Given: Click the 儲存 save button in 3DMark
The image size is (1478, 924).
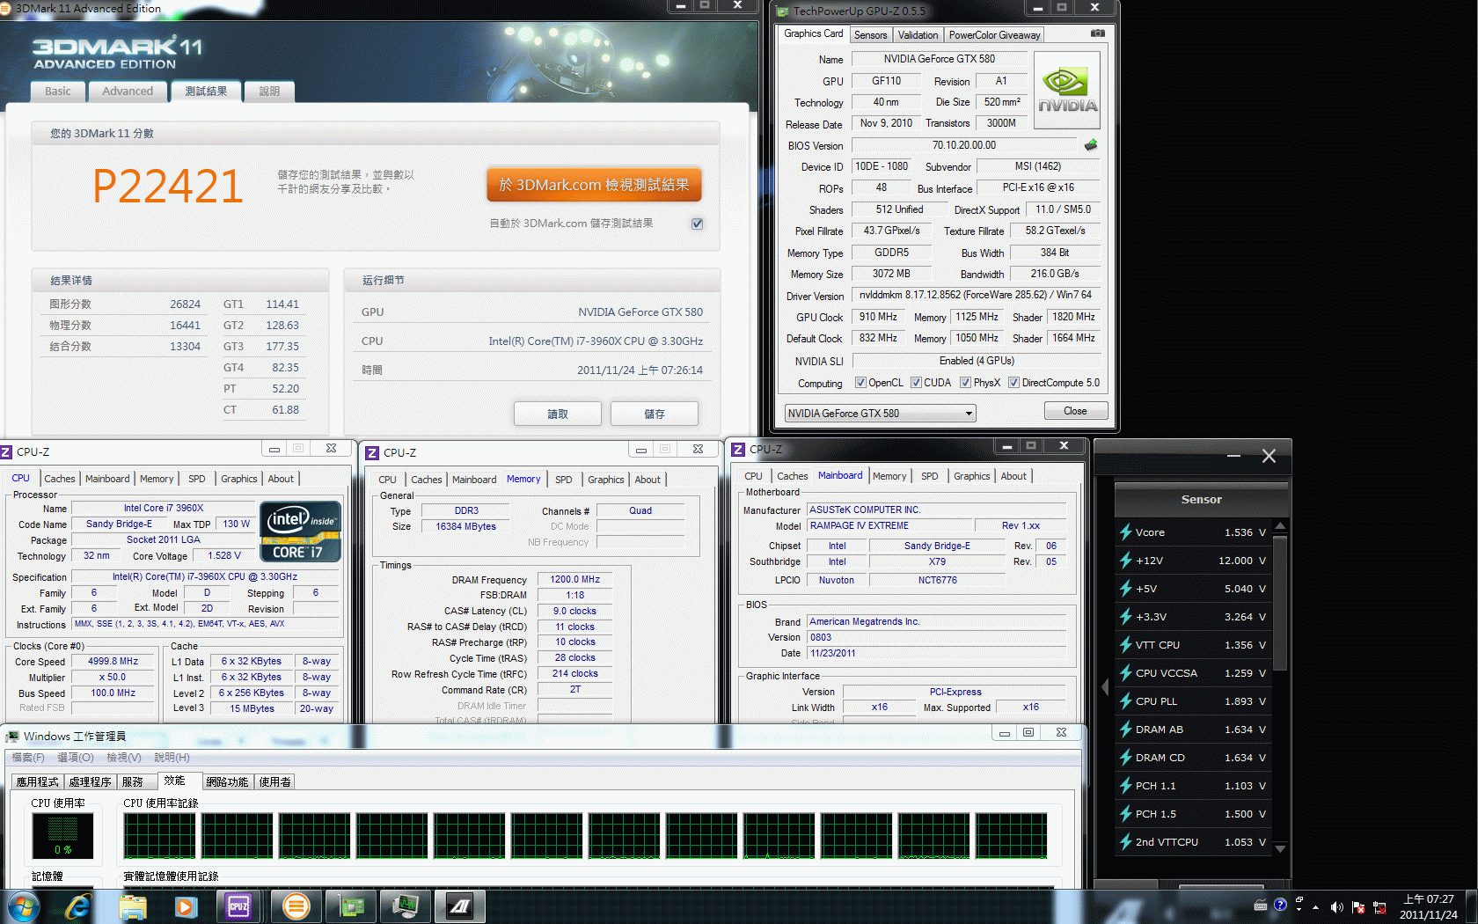Looking at the screenshot, I should click(655, 414).
